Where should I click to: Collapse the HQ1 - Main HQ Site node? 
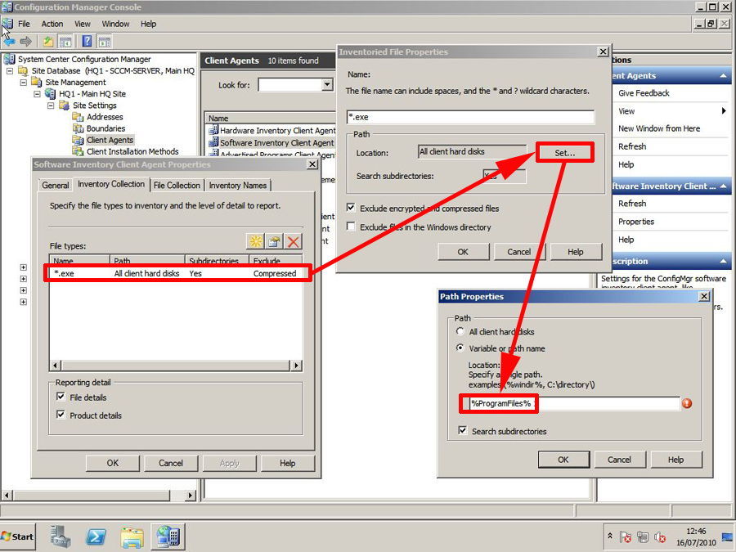[x=37, y=94]
